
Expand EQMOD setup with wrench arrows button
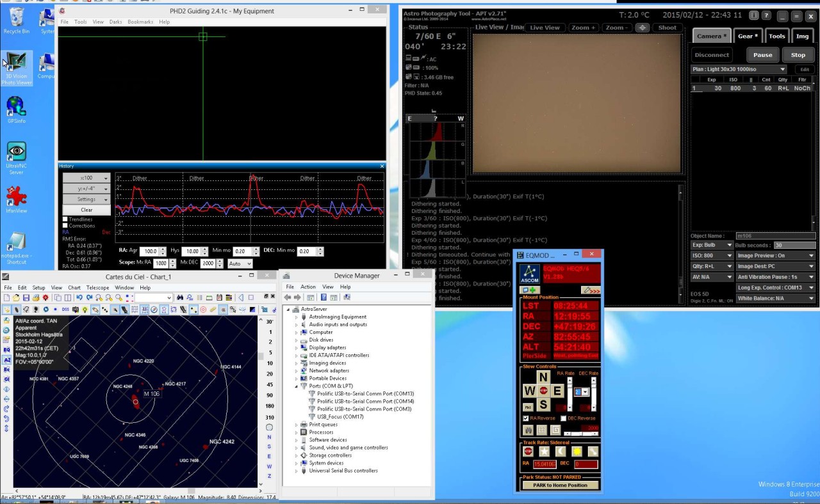[x=590, y=290]
